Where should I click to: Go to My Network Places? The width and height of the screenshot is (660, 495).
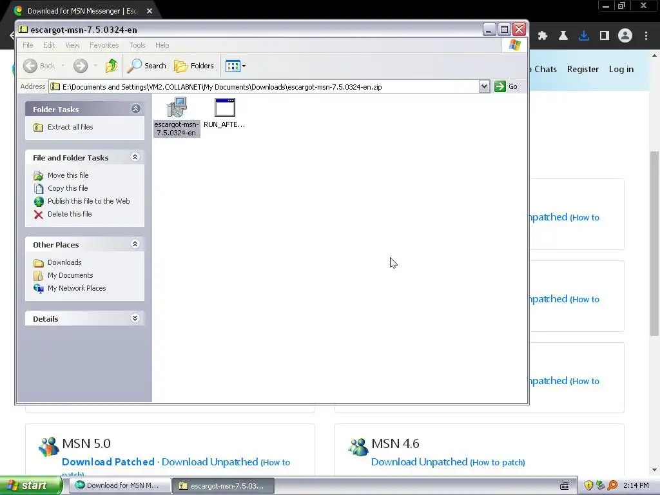(x=77, y=288)
